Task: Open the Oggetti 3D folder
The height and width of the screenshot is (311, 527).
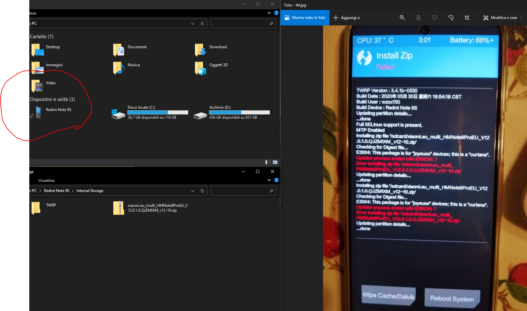Action: click(x=211, y=68)
